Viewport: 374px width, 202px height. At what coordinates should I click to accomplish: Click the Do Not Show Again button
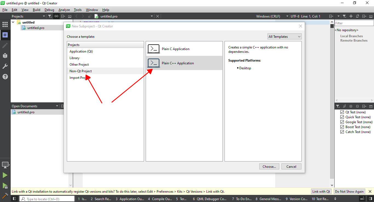point(349,192)
